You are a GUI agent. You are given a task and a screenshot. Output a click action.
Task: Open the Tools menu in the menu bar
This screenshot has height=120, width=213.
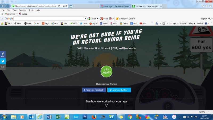[x=31, y=10]
